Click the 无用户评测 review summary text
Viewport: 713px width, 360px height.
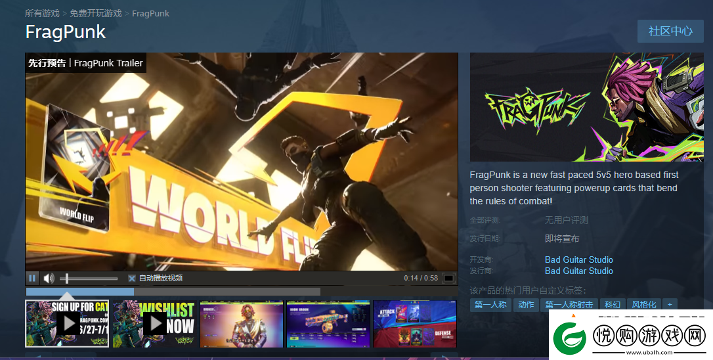point(566,220)
